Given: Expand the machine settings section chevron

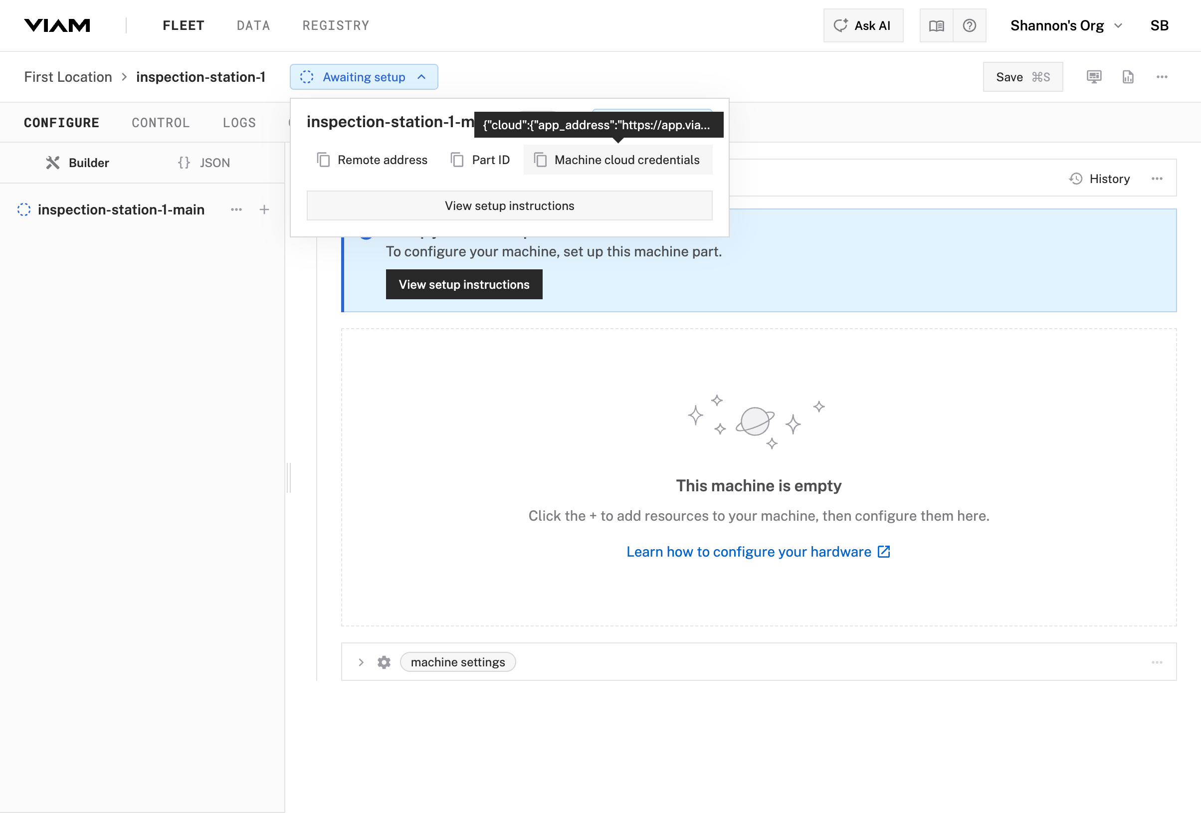Looking at the screenshot, I should tap(361, 662).
